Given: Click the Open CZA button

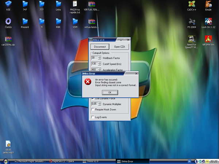Looking at the screenshot, I should tap(119, 47).
